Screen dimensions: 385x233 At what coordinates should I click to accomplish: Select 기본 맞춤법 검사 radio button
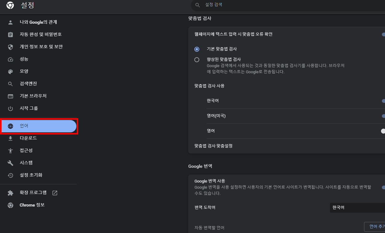pyautogui.click(x=197, y=49)
